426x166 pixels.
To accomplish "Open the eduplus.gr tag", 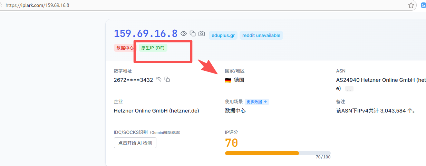I will [223, 35].
